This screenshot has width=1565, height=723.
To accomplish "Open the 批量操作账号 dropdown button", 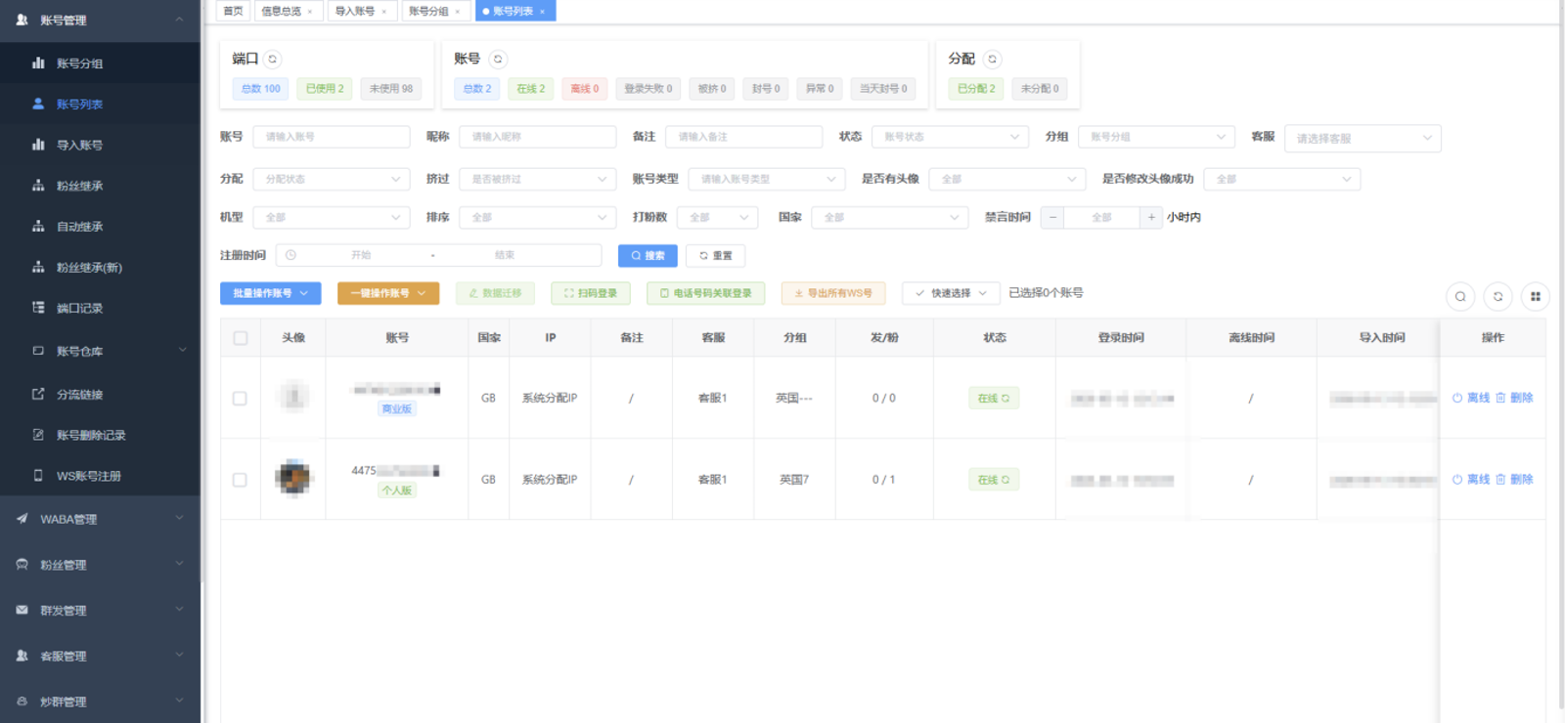I will [271, 293].
